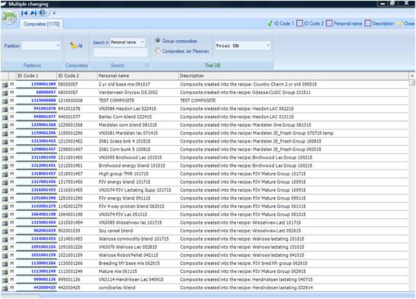416x299 pixels.
Task: Click row icon for PJV 4 way protien blend
Action: [5, 206]
